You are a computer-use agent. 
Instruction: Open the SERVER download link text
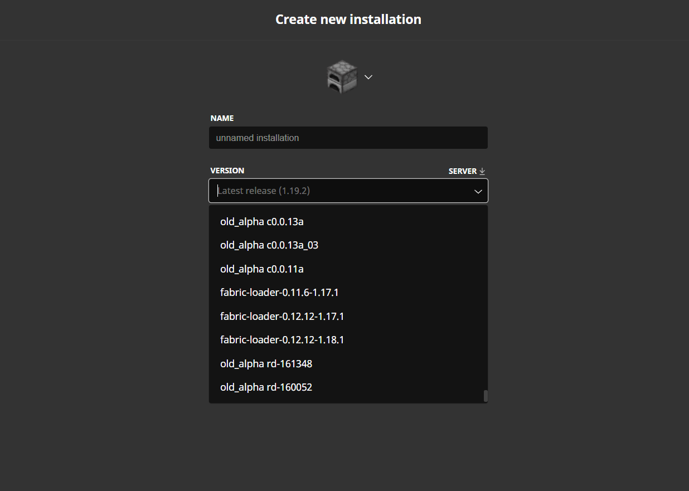coord(462,171)
